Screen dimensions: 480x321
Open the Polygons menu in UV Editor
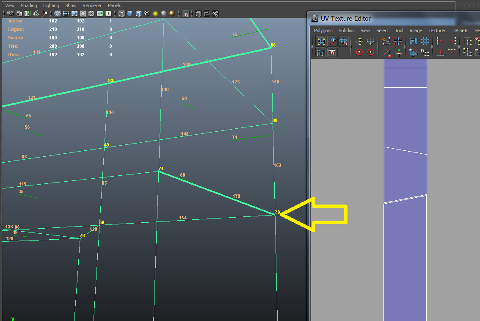[x=323, y=30]
